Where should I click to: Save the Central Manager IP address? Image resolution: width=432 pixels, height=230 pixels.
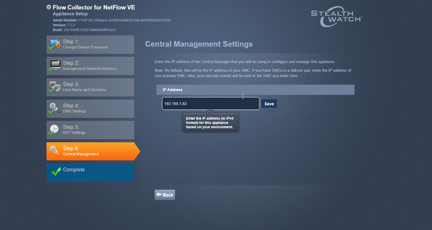[269, 104]
